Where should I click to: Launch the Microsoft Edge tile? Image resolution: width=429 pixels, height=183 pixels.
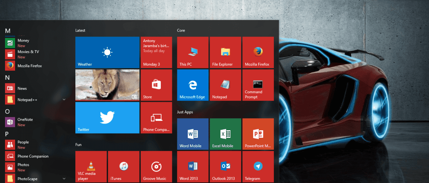pyautogui.click(x=193, y=85)
